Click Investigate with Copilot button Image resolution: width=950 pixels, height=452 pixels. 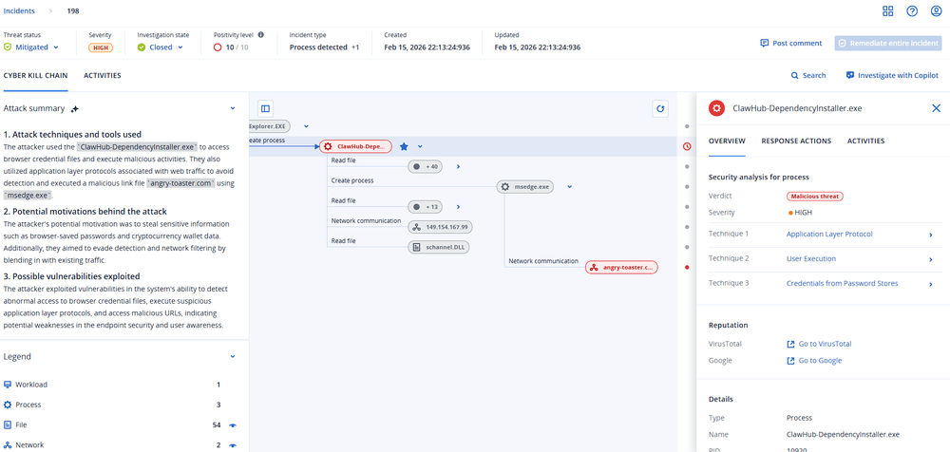891,75
